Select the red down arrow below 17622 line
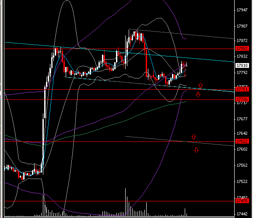 [x=196, y=150]
